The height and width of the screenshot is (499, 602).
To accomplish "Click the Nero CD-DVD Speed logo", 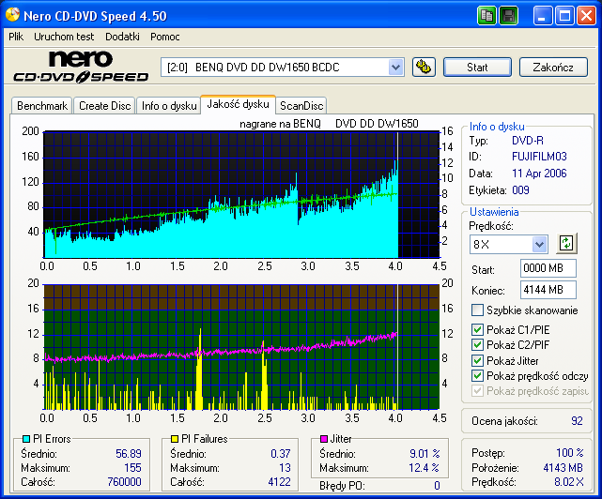I will point(81,68).
